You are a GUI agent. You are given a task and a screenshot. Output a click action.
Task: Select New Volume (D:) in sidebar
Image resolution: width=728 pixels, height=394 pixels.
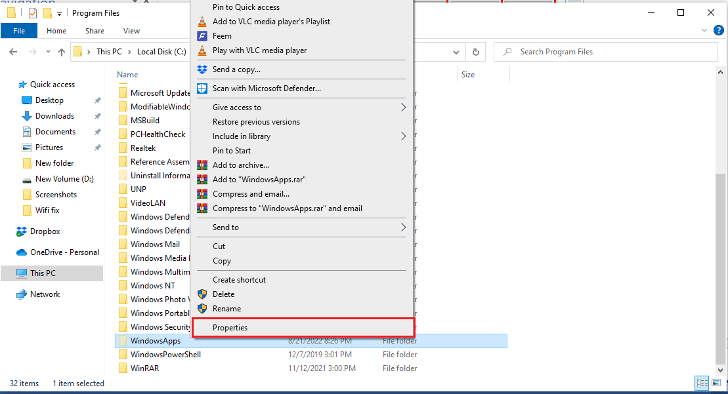64,179
